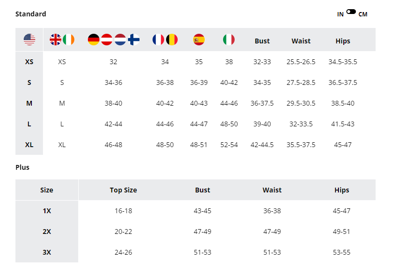Click the Austria flag icon
Screen dimensions: 393x273
107,40
